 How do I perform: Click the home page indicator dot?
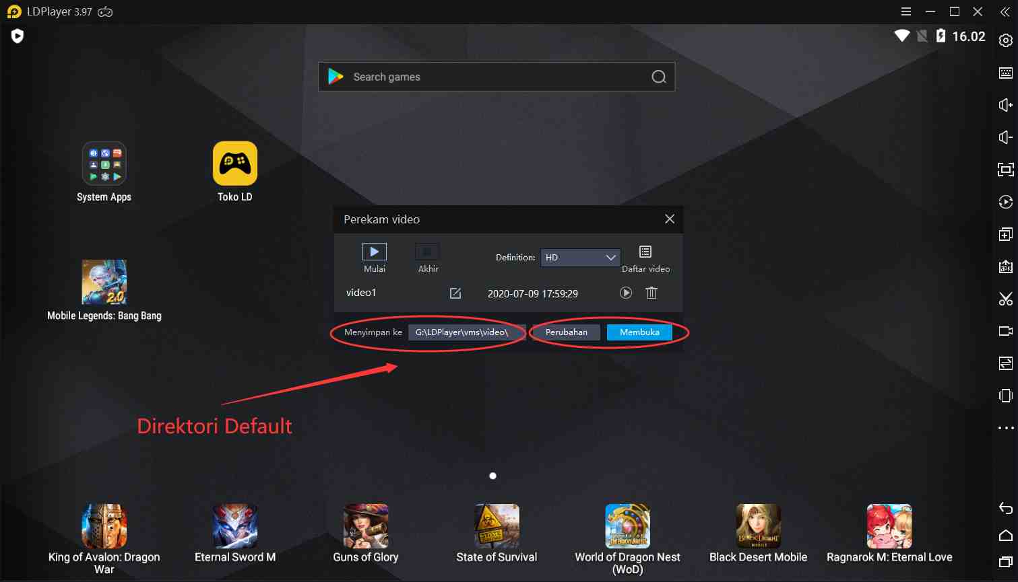click(492, 476)
